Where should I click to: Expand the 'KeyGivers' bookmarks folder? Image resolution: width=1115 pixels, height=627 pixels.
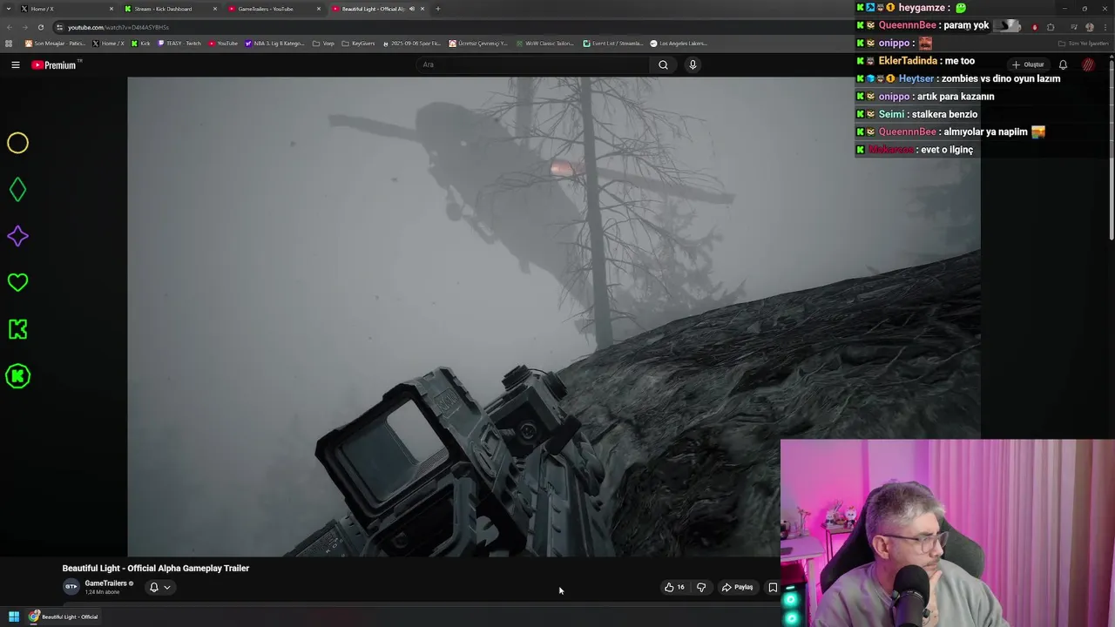coord(358,43)
